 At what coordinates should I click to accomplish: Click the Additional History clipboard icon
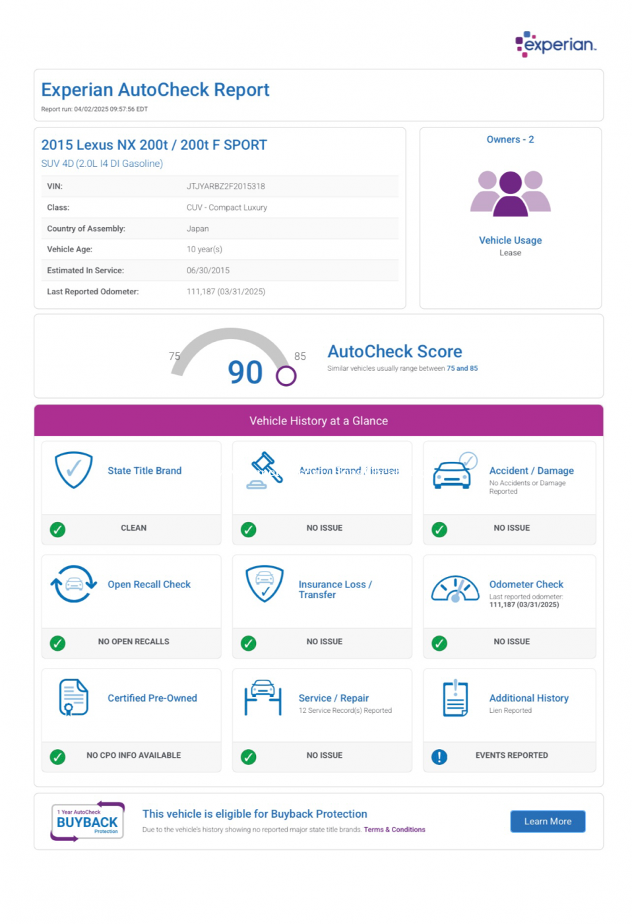click(x=455, y=698)
